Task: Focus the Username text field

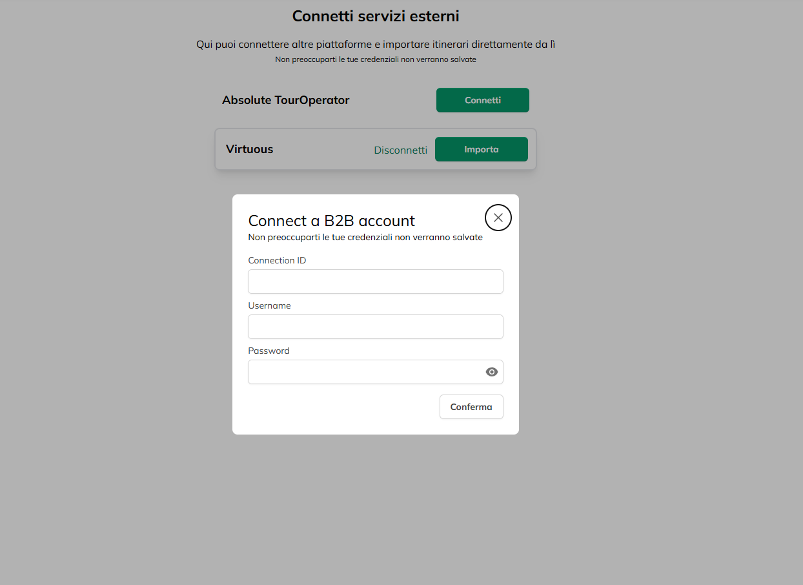Action: [x=375, y=327]
